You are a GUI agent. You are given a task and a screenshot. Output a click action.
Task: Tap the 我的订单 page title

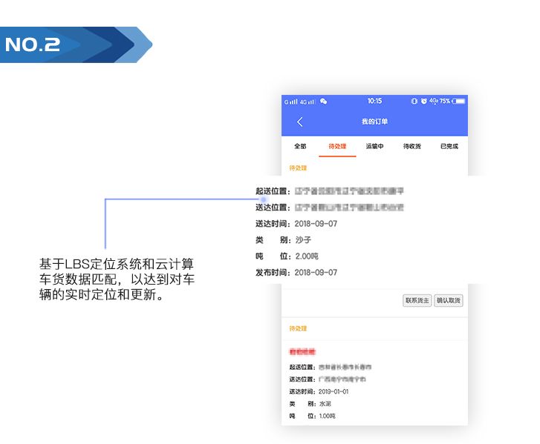374,122
